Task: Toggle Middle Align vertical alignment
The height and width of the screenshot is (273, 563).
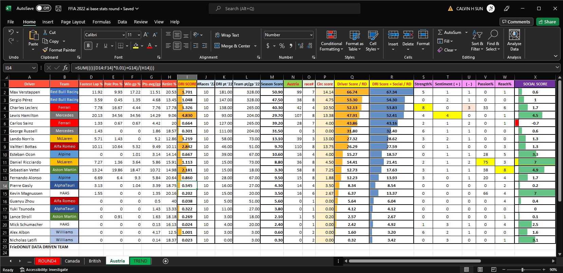Action: [177, 35]
